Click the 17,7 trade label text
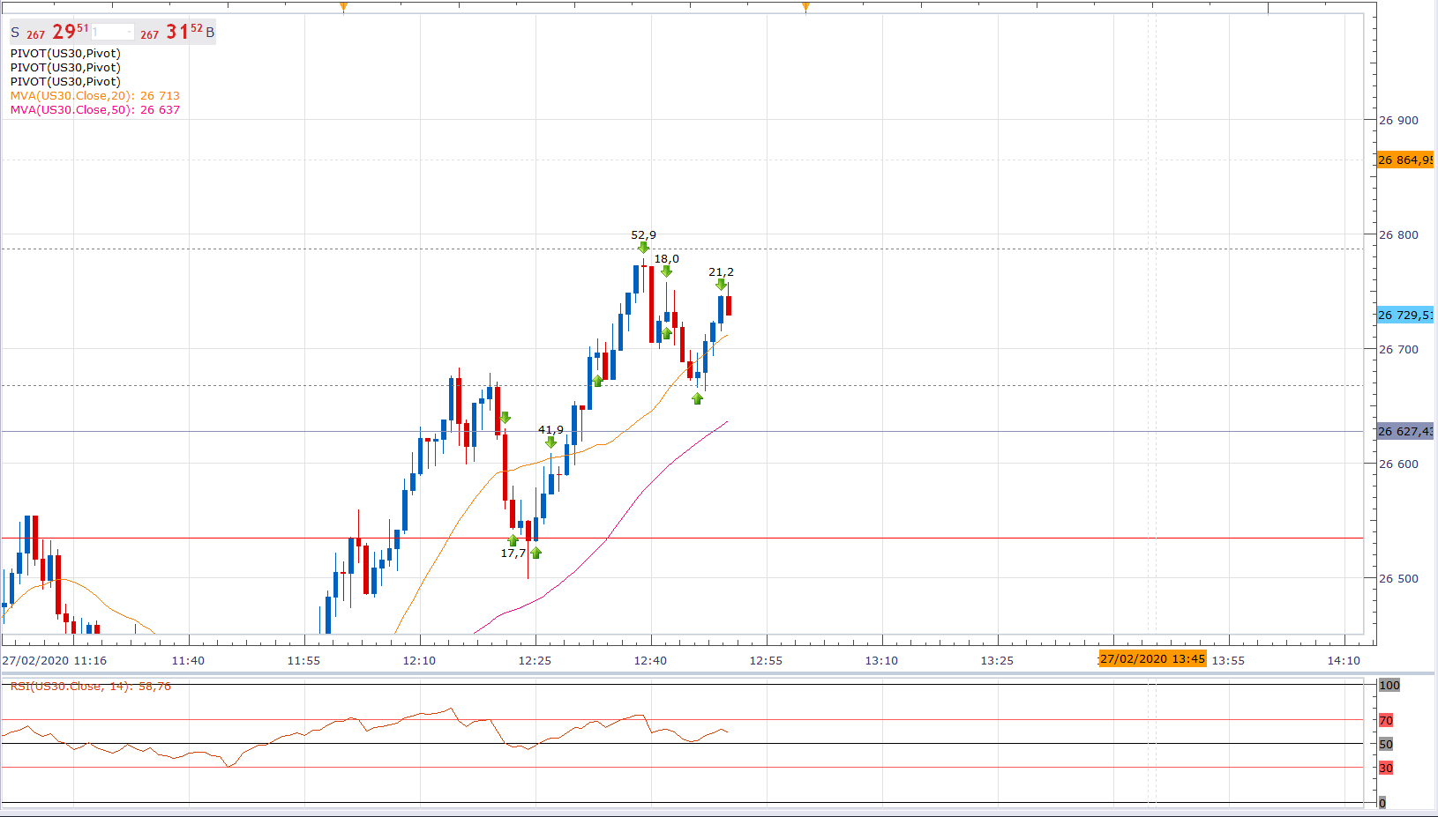The height and width of the screenshot is (817, 1438). tap(513, 553)
